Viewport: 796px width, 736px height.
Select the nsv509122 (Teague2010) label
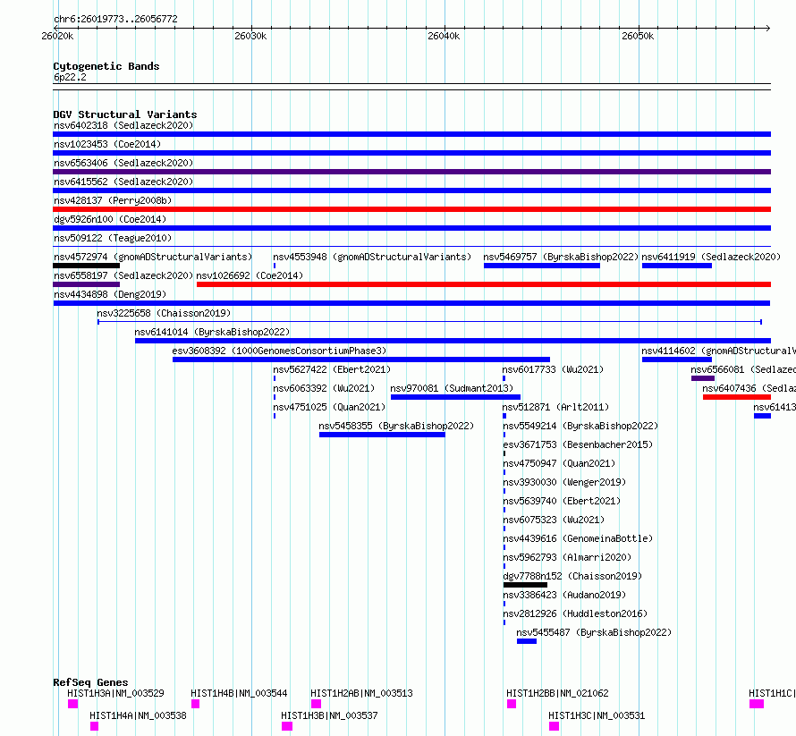[113, 238]
